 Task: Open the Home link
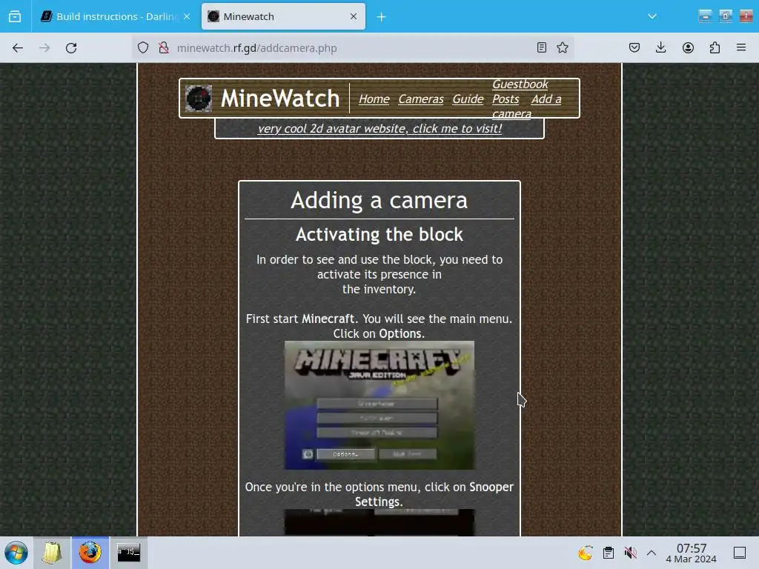click(x=374, y=99)
